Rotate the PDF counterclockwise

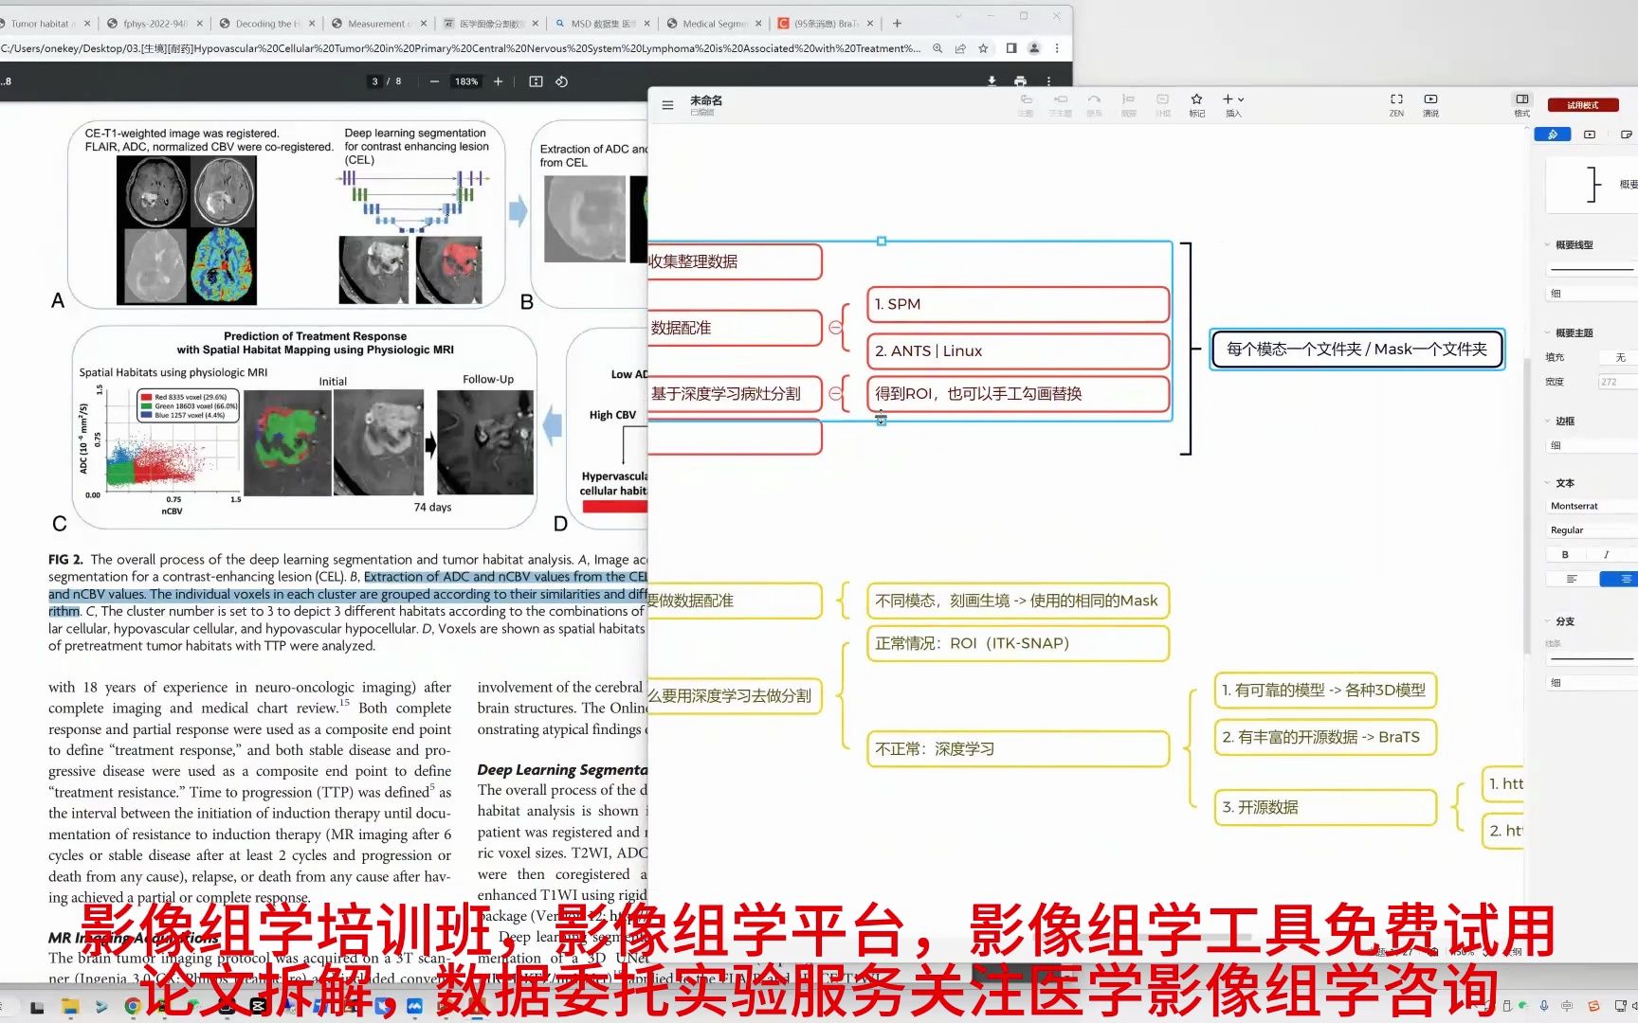coord(561,81)
